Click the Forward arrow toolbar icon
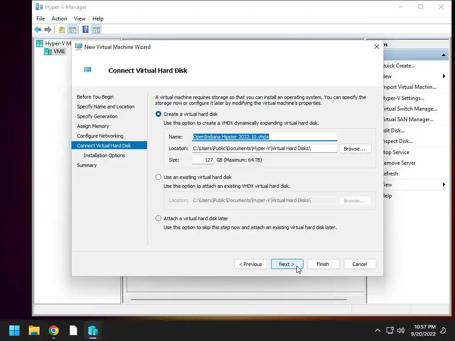The height and width of the screenshot is (341, 455). tap(48, 29)
